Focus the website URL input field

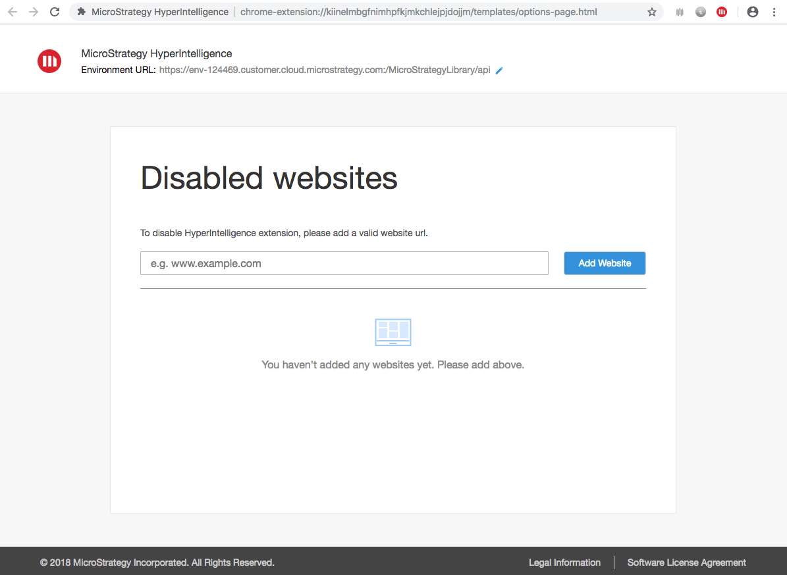tap(344, 263)
